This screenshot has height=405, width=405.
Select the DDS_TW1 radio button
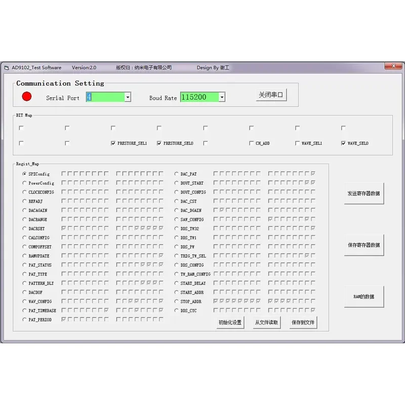point(176,237)
